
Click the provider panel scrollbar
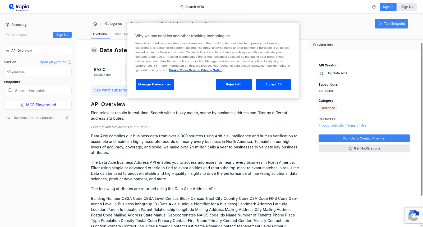tap(421, 119)
